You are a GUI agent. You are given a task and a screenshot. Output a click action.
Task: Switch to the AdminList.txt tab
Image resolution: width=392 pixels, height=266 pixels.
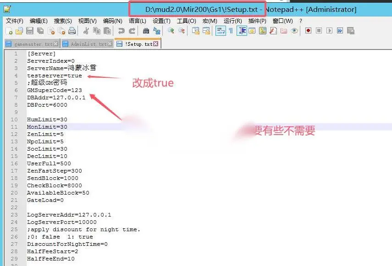click(x=87, y=44)
